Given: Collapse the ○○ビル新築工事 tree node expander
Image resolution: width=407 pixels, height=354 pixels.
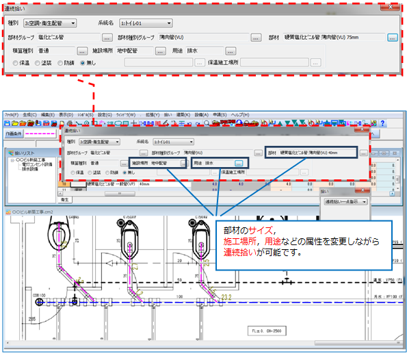Looking at the screenshot, I should pyautogui.click(x=12, y=160).
